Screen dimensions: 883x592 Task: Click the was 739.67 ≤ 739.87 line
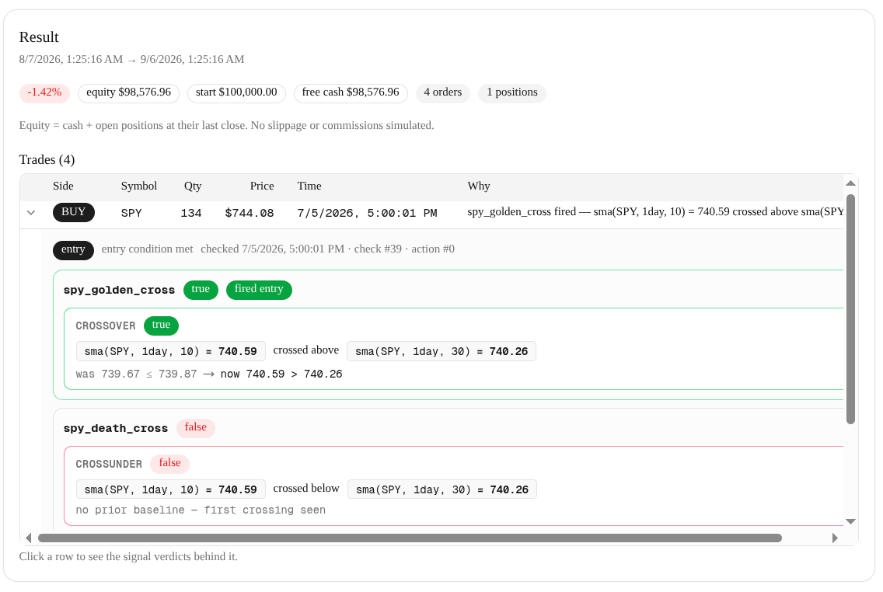click(x=209, y=374)
